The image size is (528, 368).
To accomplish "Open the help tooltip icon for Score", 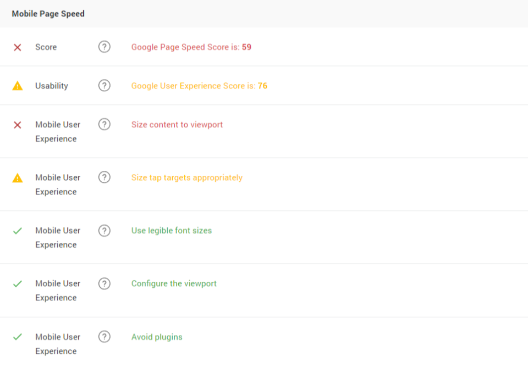I will tap(104, 47).
